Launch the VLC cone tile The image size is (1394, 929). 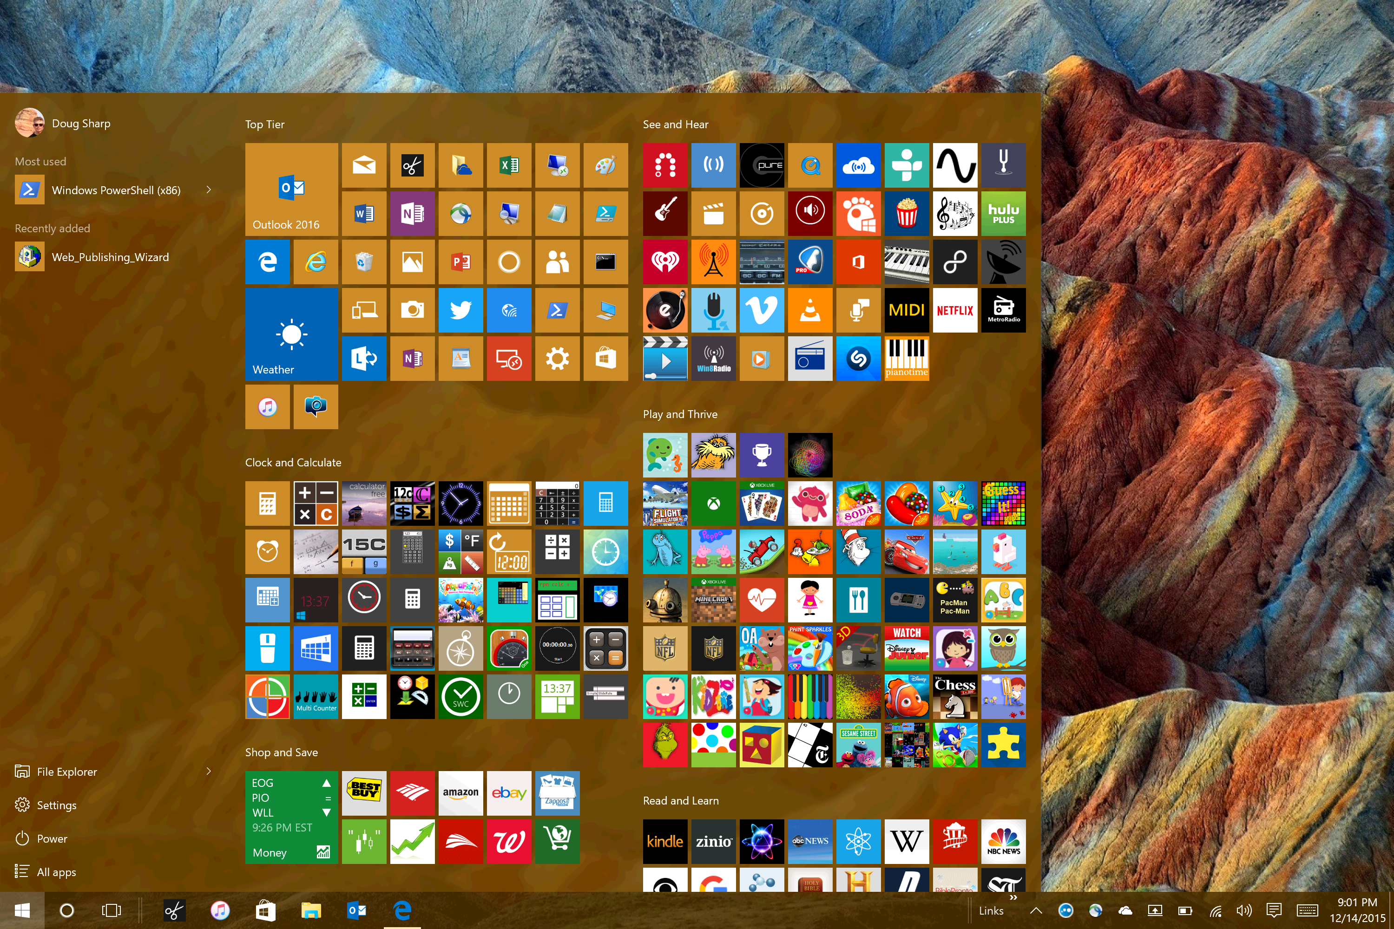(x=810, y=310)
